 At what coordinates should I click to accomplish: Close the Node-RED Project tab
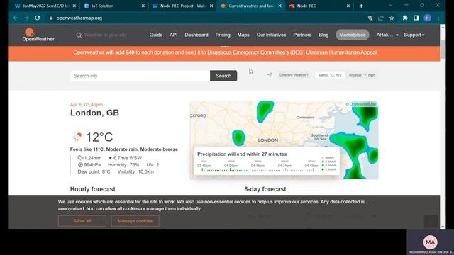click(x=211, y=6)
